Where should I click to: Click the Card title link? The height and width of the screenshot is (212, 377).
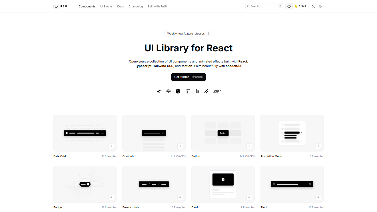point(194,207)
